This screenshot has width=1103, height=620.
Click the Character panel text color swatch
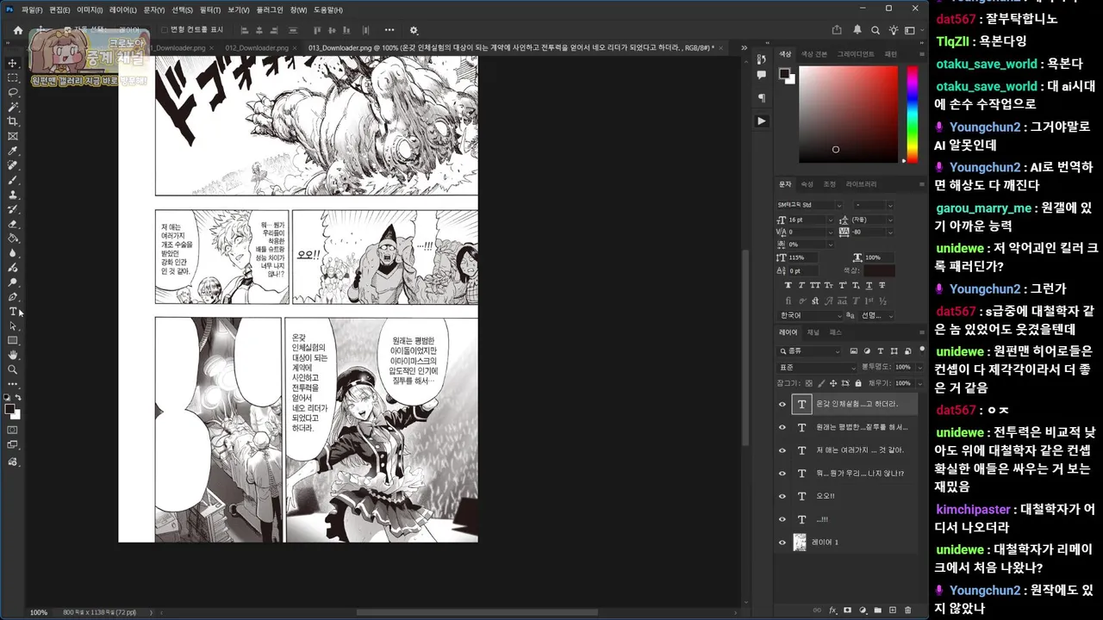880,270
